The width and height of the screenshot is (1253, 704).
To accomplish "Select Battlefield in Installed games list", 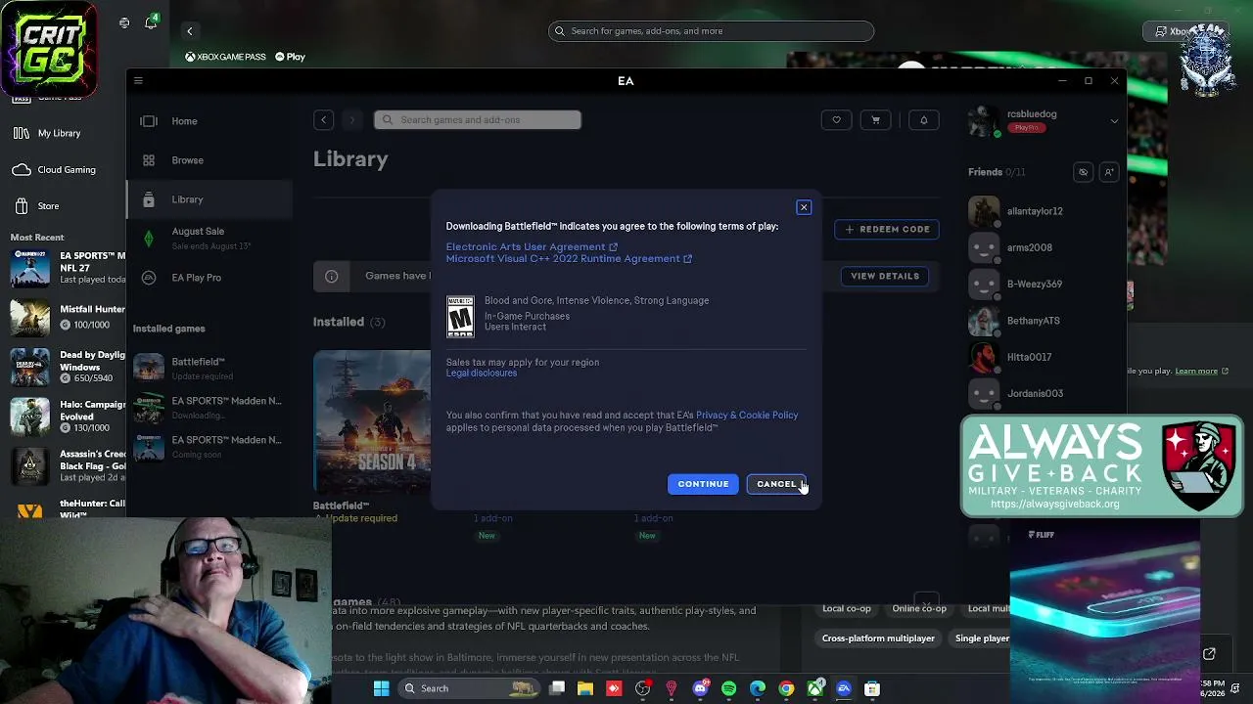I will (x=209, y=368).
